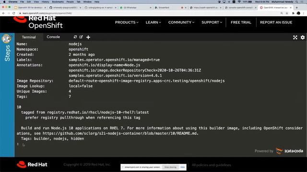Click the Red Hat OpenShift logo
307x172 pixels.
tap(38, 22)
